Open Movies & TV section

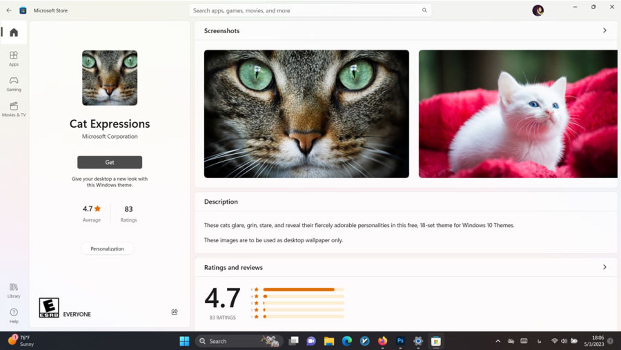(14, 109)
